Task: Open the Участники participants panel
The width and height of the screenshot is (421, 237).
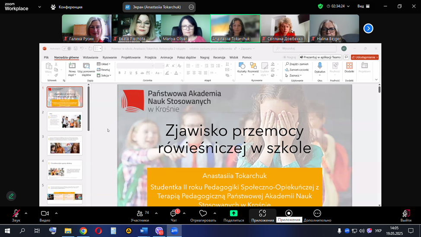Action: 140,214
